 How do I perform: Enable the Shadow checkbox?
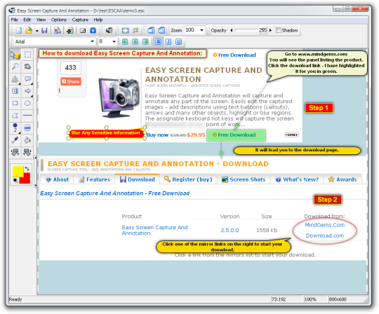click(279, 30)
